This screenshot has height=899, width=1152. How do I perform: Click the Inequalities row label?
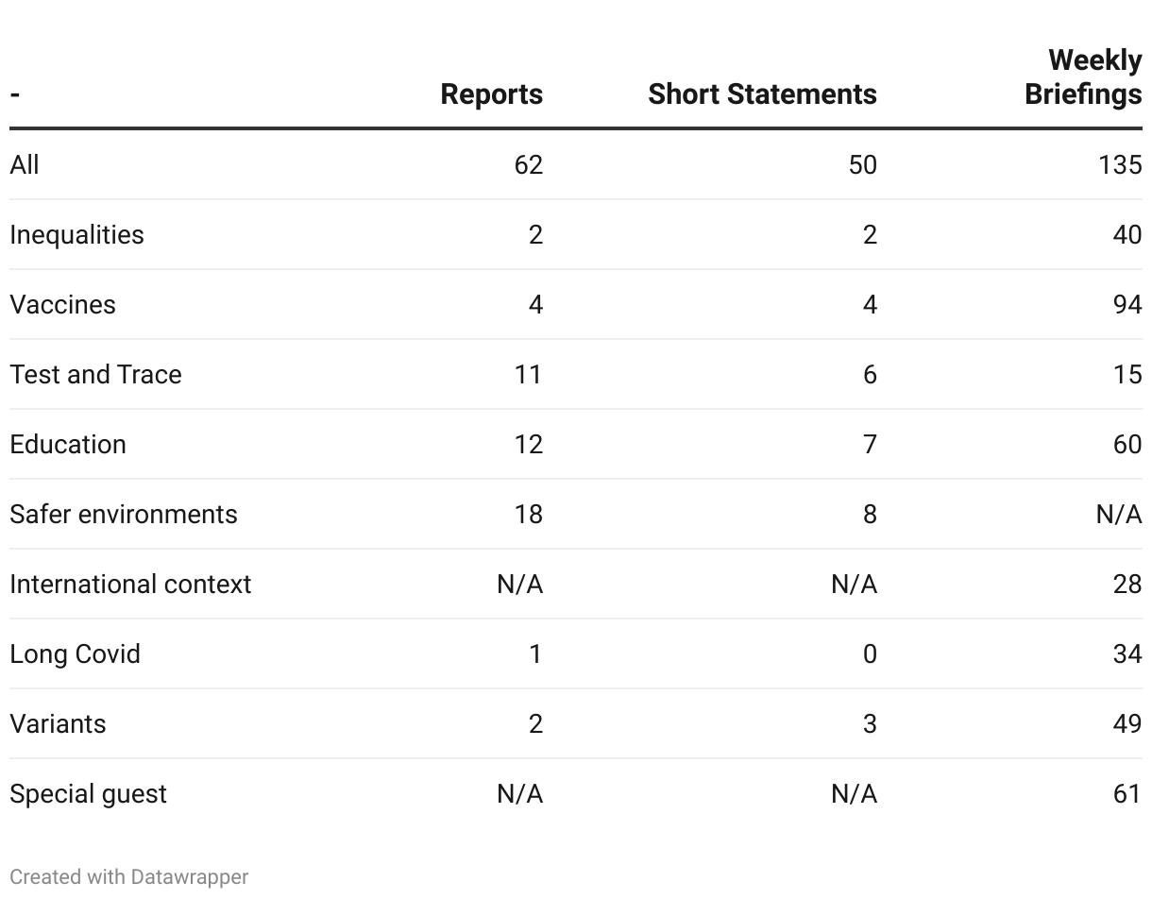(76, 235)
